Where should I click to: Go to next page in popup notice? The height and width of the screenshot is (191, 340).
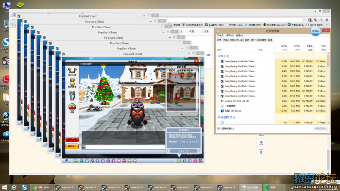click(x=200, y=151)
